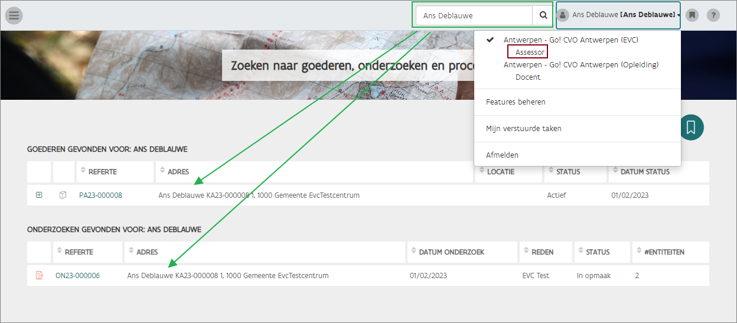Open Mijn verstuurde taken
The width and height of the screenshot is (737, 323).
(x=523, y=129)
